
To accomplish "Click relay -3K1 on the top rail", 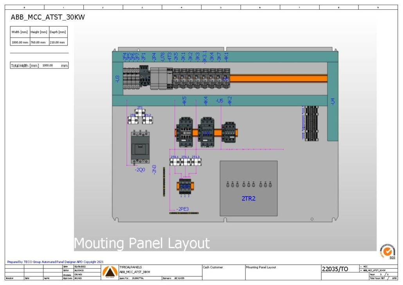I will tap(183, 78).
